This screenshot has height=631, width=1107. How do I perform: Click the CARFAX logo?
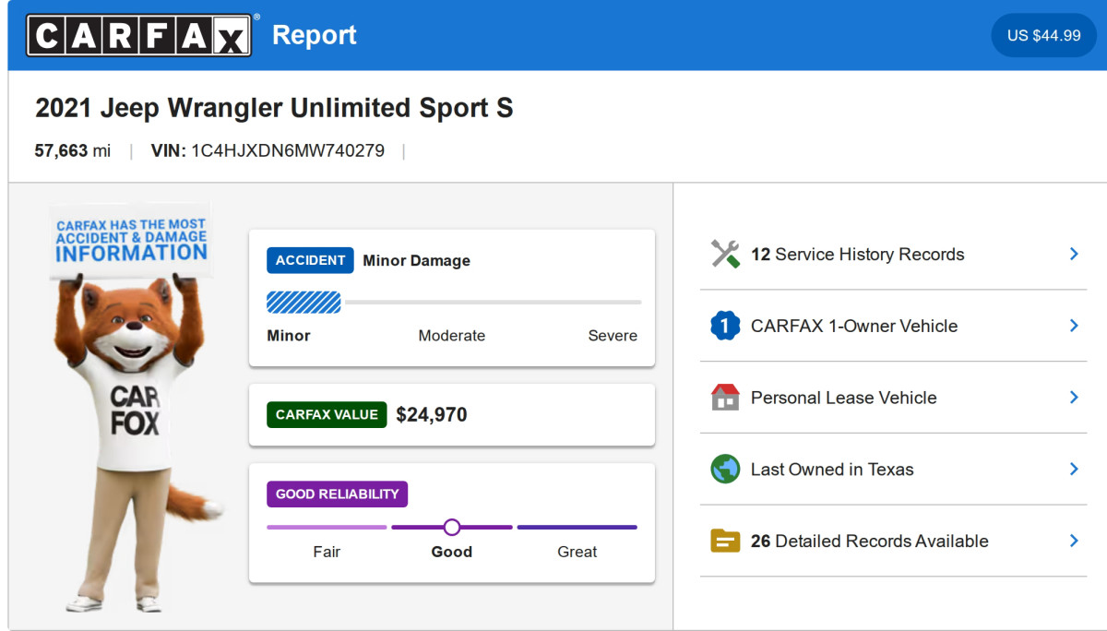click(138, 35)
